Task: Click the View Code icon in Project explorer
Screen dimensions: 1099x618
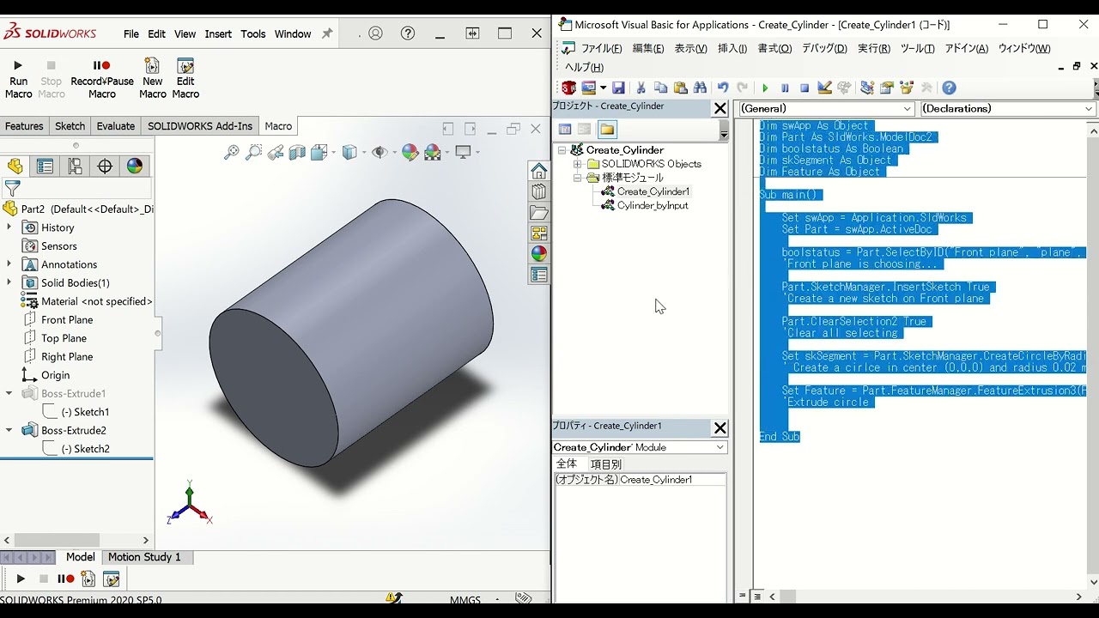Action: (x=565, y=130)
